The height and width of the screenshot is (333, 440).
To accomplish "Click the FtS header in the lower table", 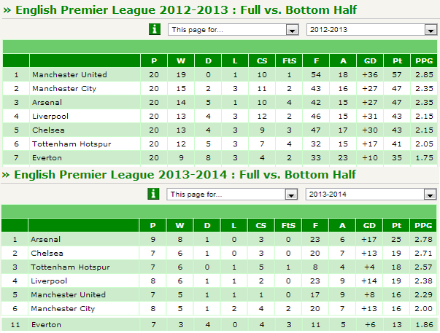I will [288, 225].
